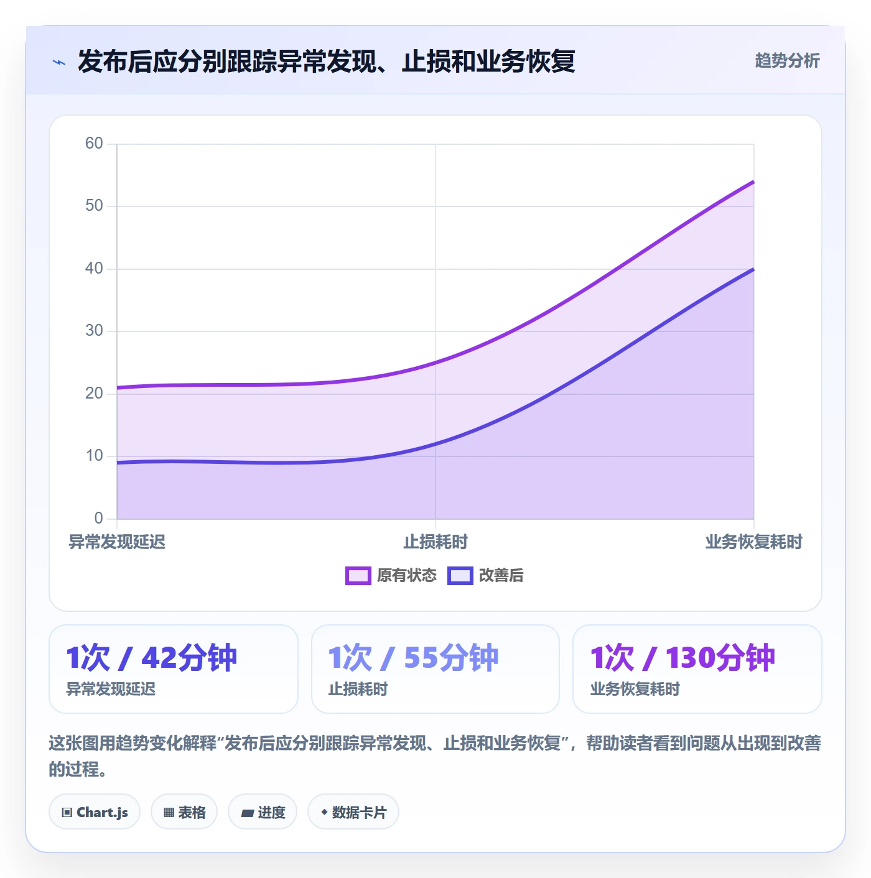The image size is (871, 878).
Task: Click the 止损耗时 x-axis label
Action: point(435,542)
